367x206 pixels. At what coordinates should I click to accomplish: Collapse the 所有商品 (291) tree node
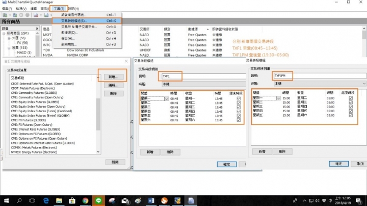[4, 33]
